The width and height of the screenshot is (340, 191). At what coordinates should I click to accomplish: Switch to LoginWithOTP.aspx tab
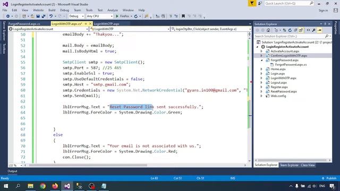[106, 23]
